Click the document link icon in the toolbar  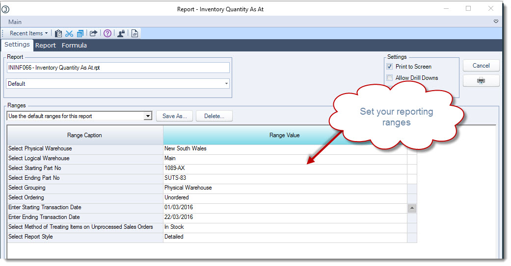(x=134, y=33)
